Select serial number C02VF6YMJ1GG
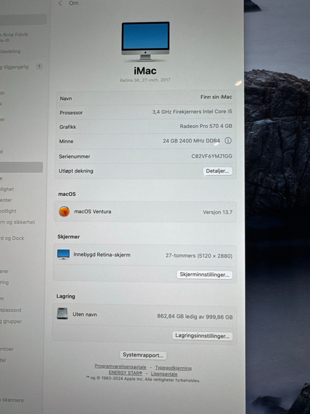 (x=212, y=156)
